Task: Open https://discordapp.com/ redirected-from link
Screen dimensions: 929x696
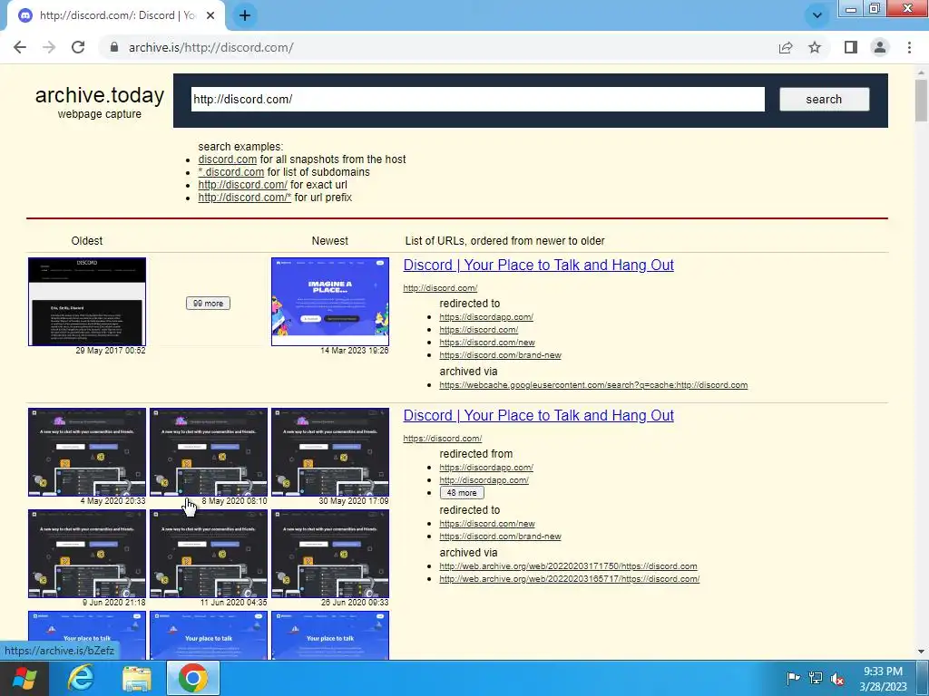Action: 486,468
